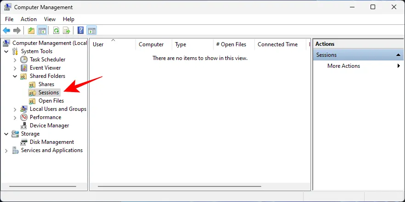Toggle Show/Hide Action Pane toolbar button
The height and width of the screenshot is (202, 405).
(x=91, y=31)
